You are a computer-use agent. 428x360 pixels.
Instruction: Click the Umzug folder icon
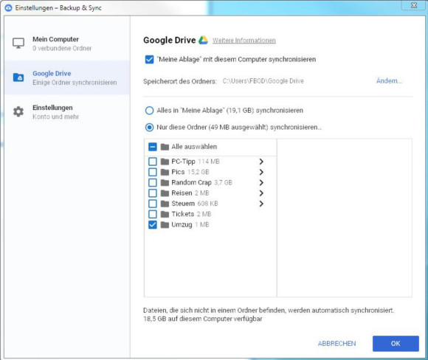[x=165, y=224]
